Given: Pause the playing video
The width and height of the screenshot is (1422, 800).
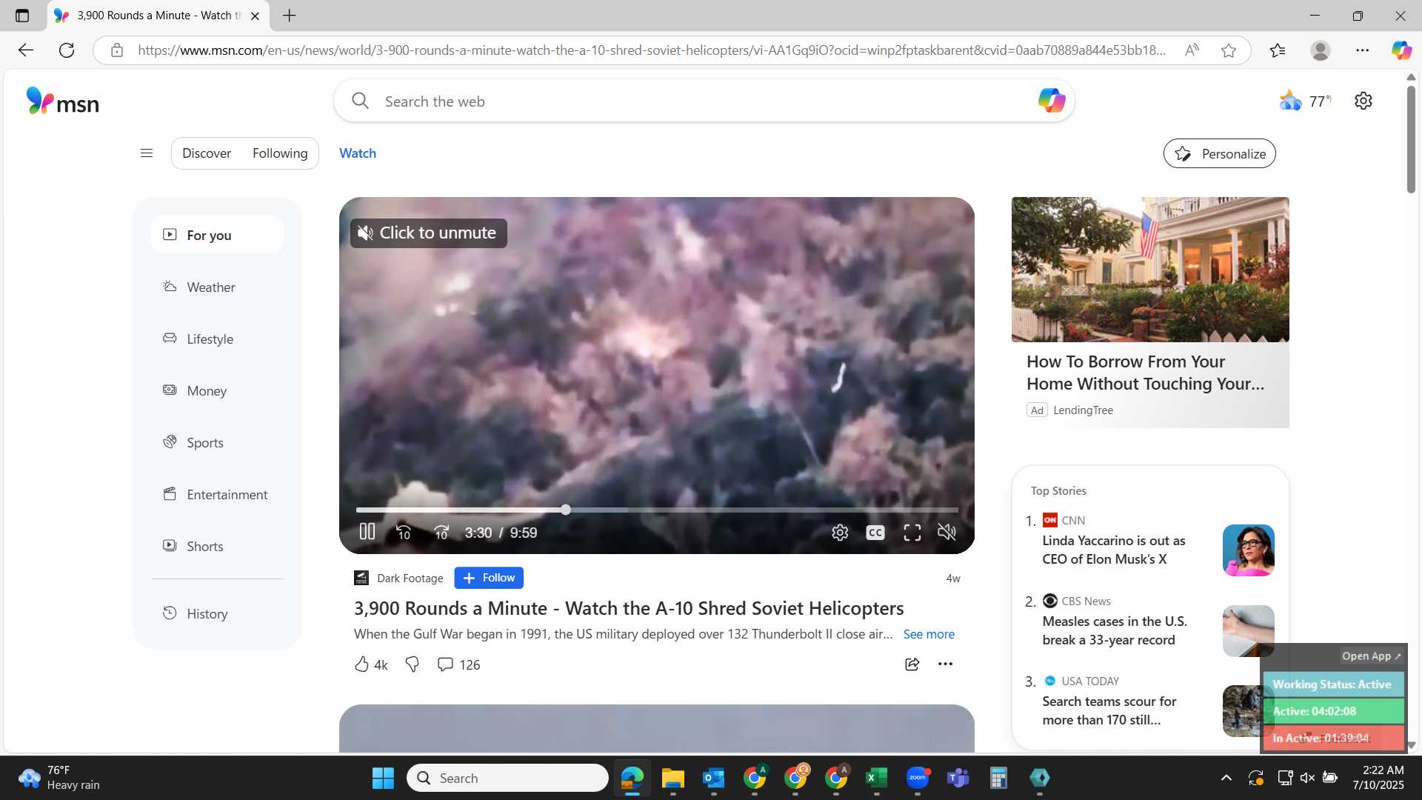Looking at the screenshot, I should pyautogui.click(x=367, y=532).
